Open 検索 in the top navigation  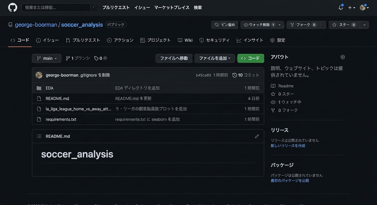coord(198,7)
